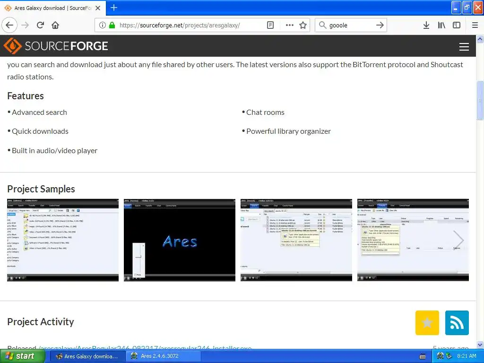Viewport: 484px width, 363px height.
Task: Click the SourceForge logo
Action: click(56, 46)
